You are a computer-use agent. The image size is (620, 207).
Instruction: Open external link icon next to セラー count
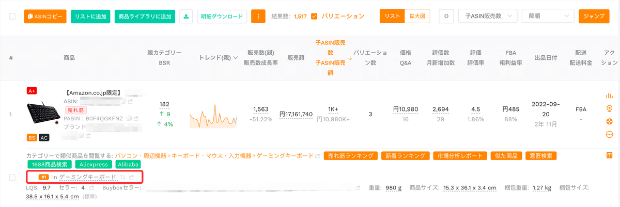point(91,187)
